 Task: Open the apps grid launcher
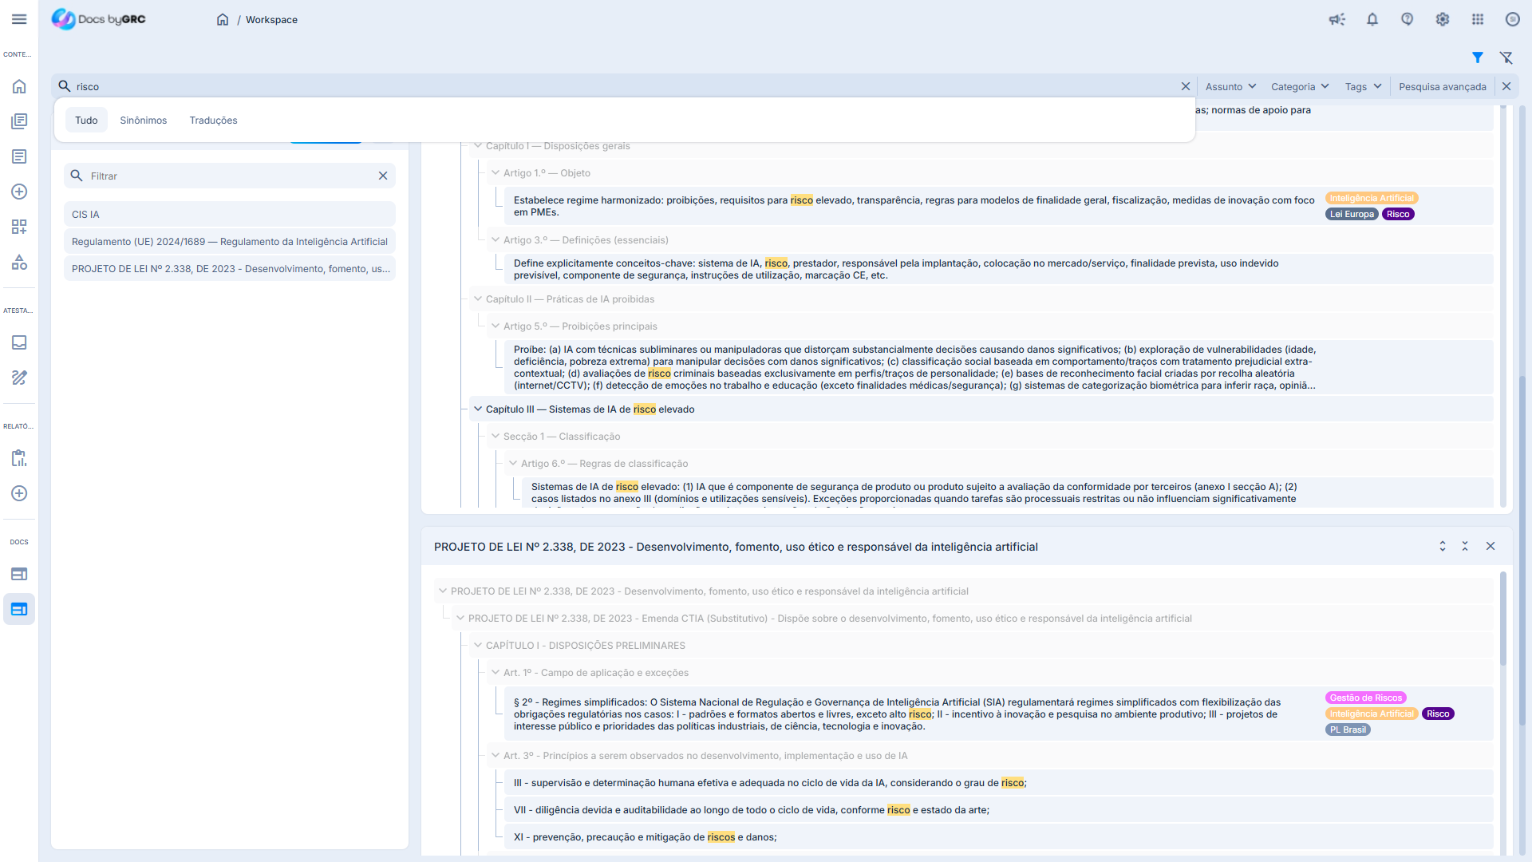1478,19
